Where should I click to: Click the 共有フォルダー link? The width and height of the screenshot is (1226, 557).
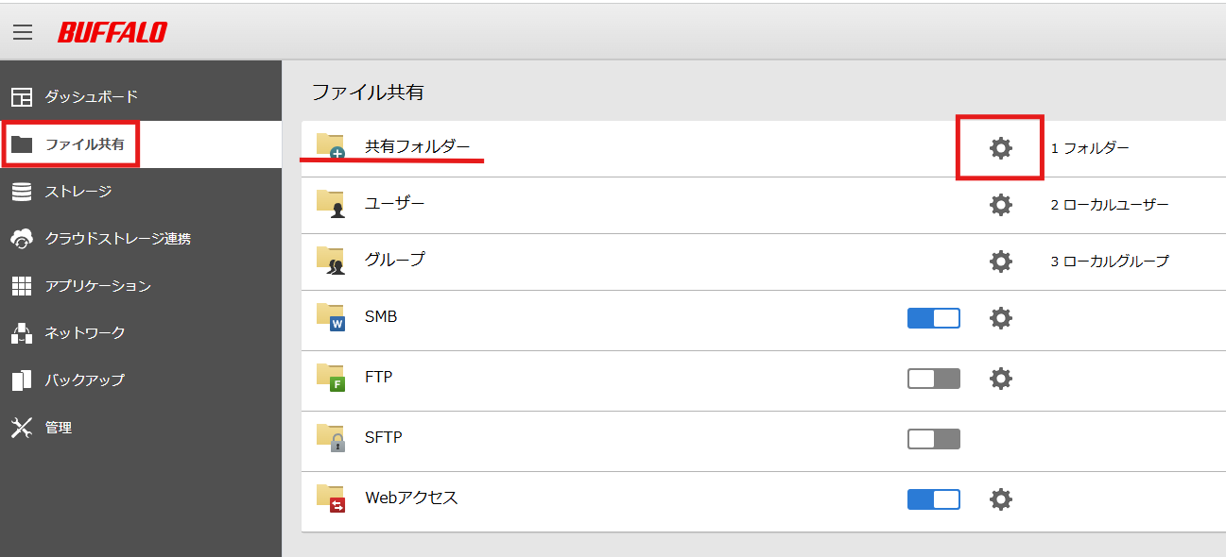tap(417, 147)
